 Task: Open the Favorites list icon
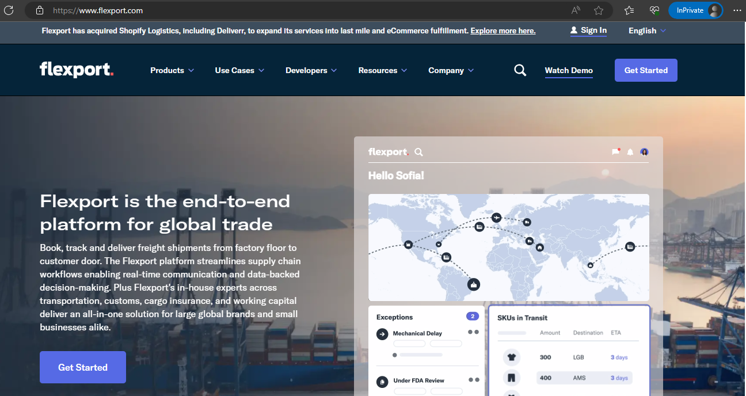(629, 10)
